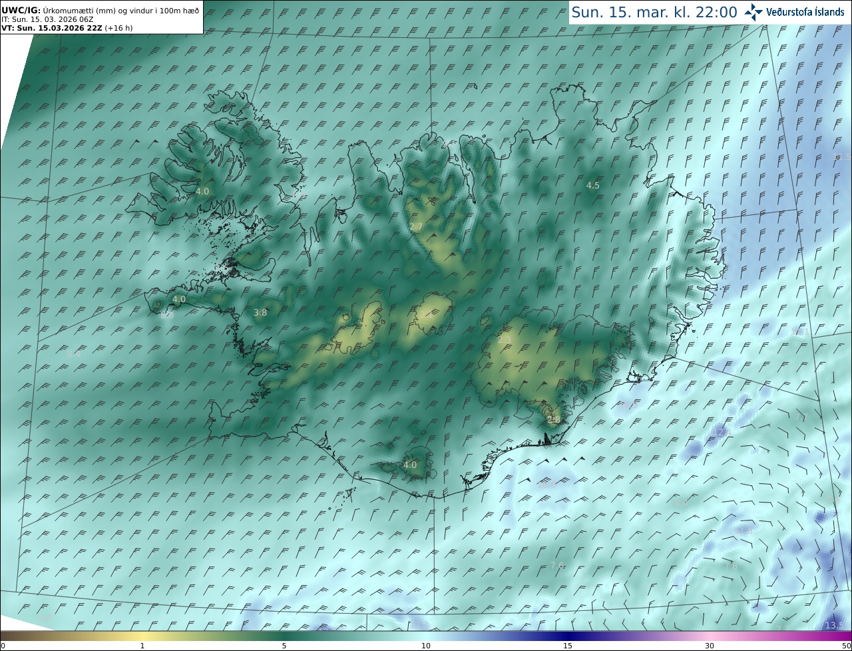The image size is (852, 651).
Task: Click the VT: Sun. 15.03.2026 22Z (+16 h) line
Action: click(67, 28)
